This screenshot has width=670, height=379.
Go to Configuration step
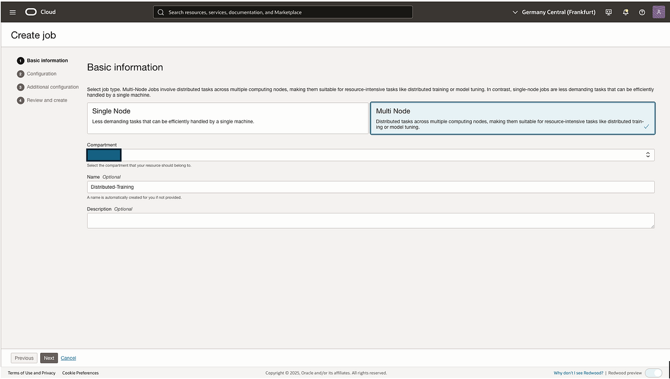[x=42, y=74]
